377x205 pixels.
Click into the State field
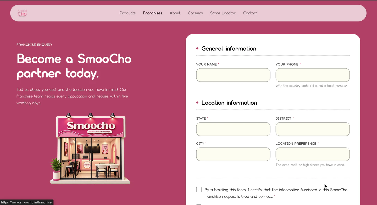(x=233, y=129)
